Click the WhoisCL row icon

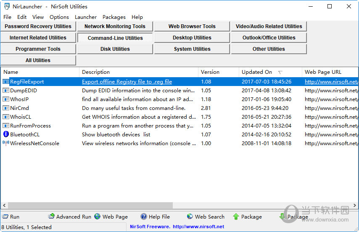point(6,117)
